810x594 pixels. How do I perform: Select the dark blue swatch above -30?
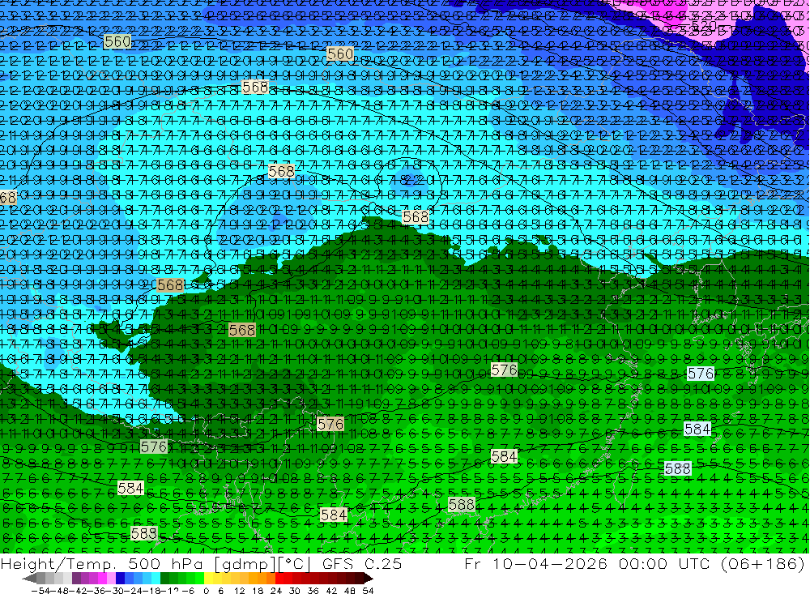(120, 579)
